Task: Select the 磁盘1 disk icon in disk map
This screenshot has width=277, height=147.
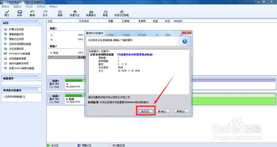Action: click(50, 81)
